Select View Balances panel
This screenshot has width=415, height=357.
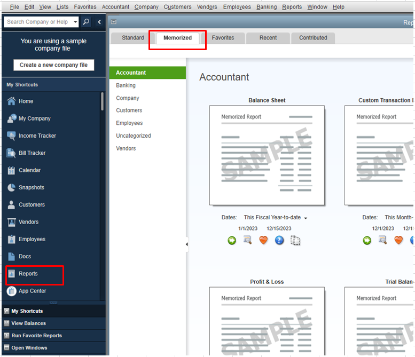tap(54, 323)
